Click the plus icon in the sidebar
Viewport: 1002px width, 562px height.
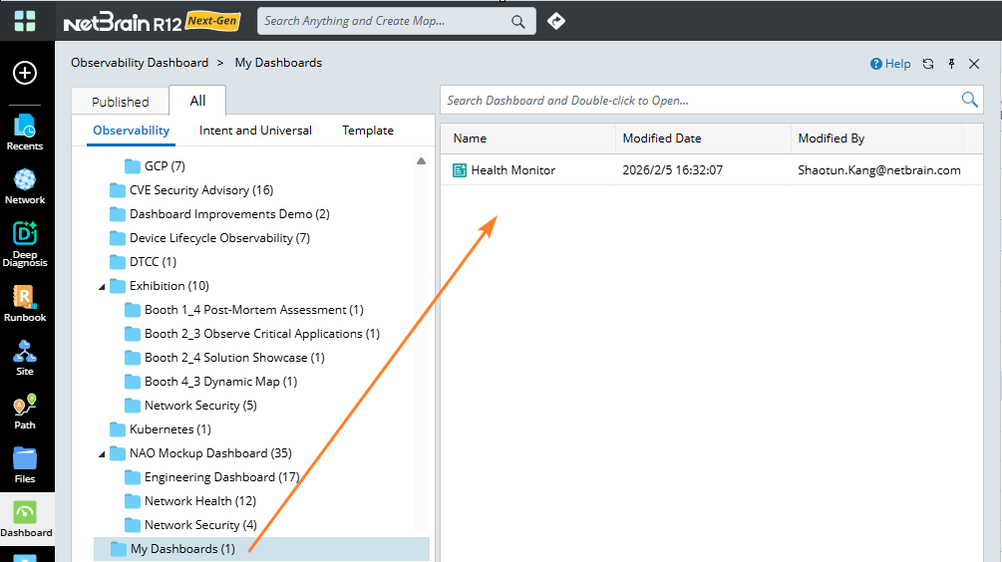[x=25, y=73]
